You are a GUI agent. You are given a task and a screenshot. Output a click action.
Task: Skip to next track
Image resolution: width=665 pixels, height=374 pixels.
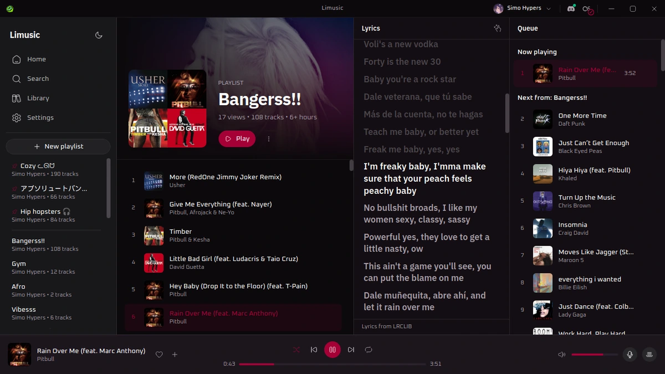(x=351, y=350)
